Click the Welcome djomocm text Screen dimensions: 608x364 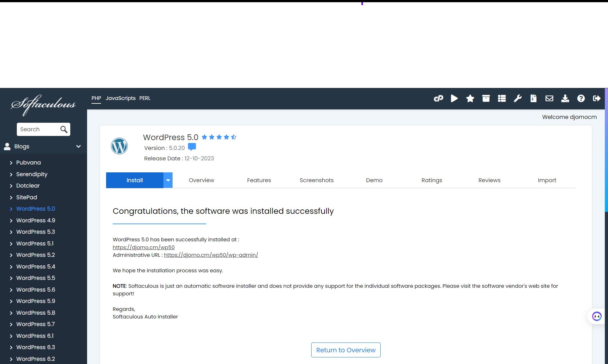569,117
